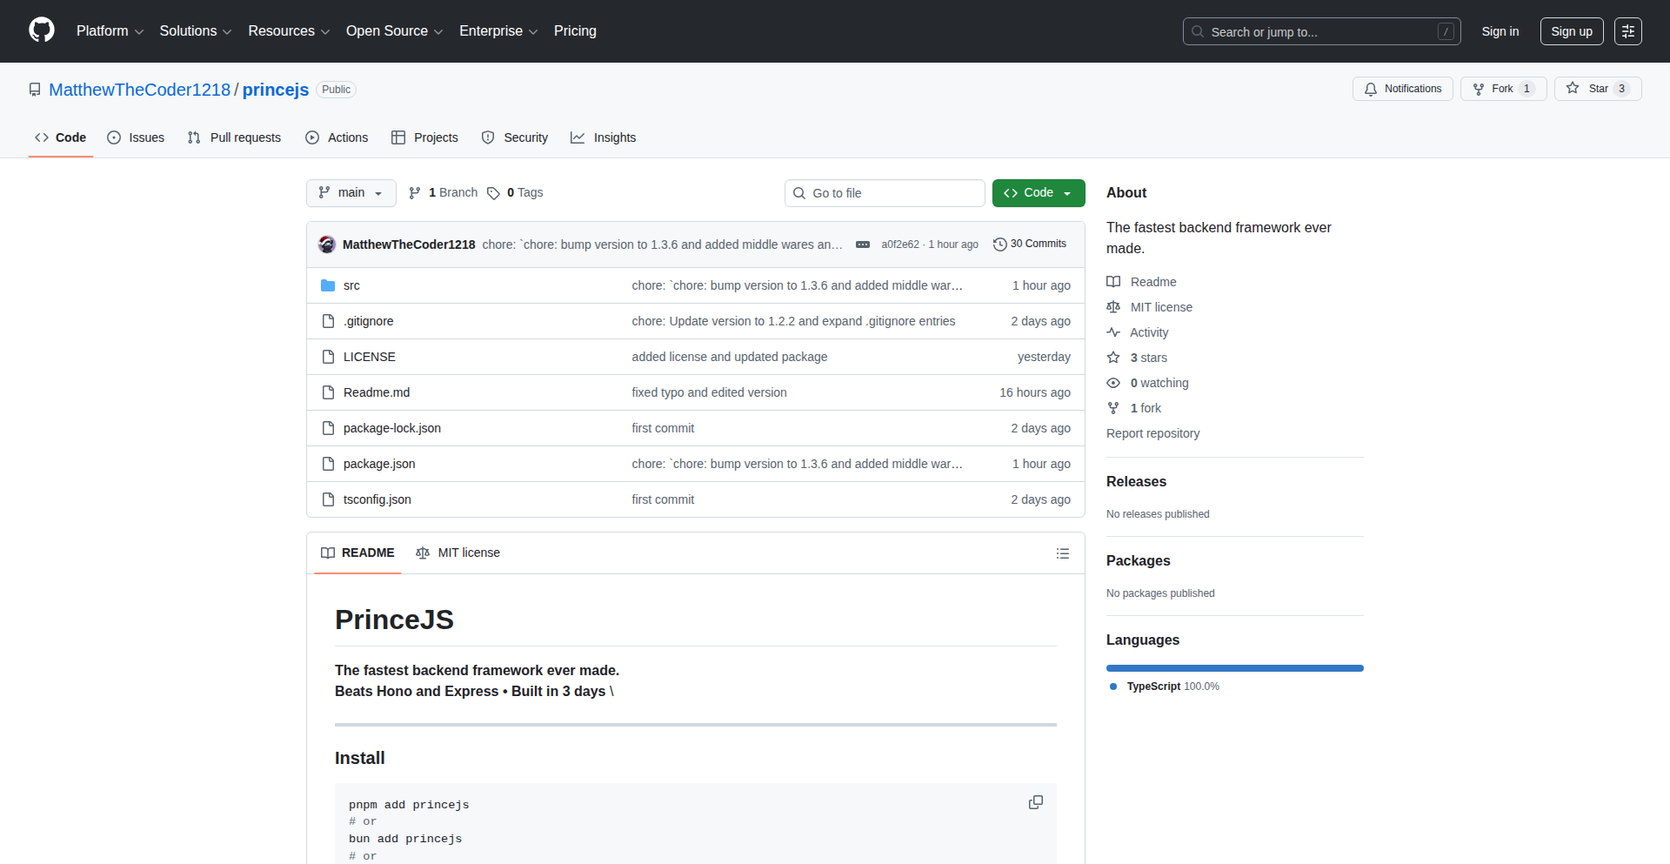Viewport: 1670px width, 864px height.
Task: Click the GitHub logo icon
Action: click(x=41, y=30)
